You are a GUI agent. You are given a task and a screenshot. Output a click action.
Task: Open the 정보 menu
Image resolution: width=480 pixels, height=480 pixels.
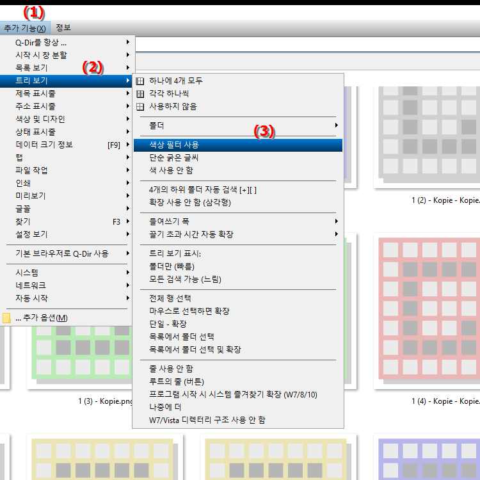point(63,28)
